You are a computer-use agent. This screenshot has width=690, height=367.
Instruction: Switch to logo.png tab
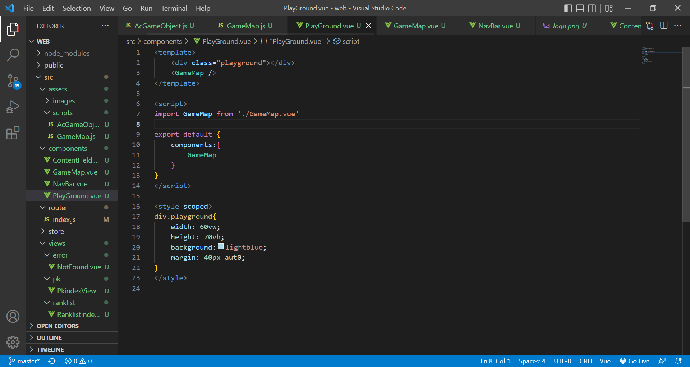[x=568, y=26]
